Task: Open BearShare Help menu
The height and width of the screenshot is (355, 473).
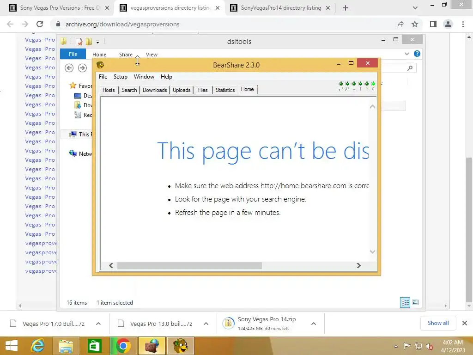Action: [166, 77]
